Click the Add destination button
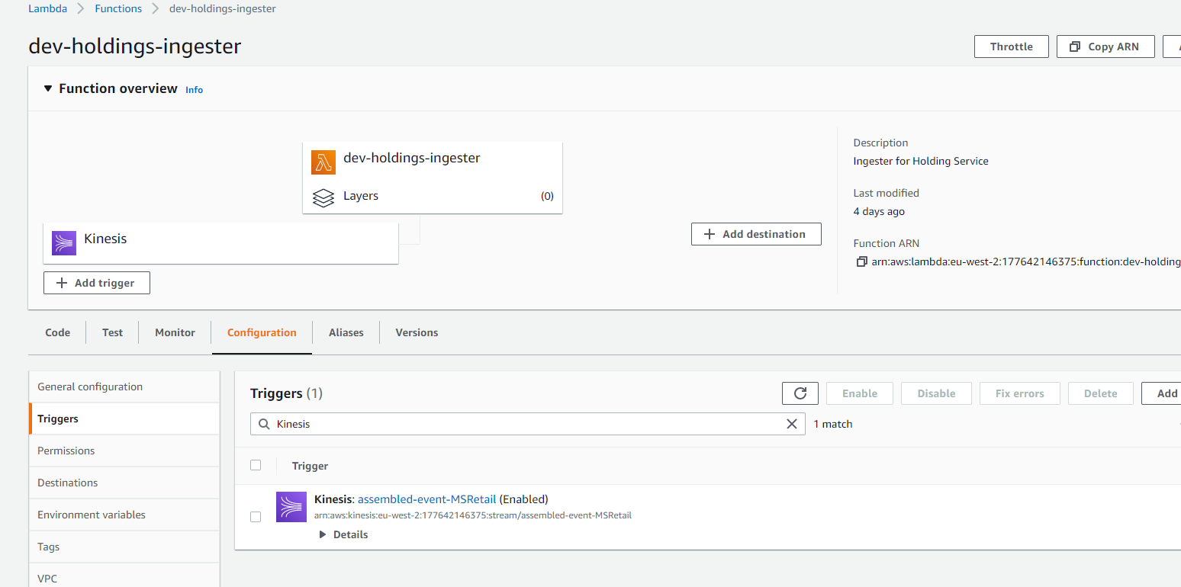Screen dimensions: 1181x587 coord(755,234)
